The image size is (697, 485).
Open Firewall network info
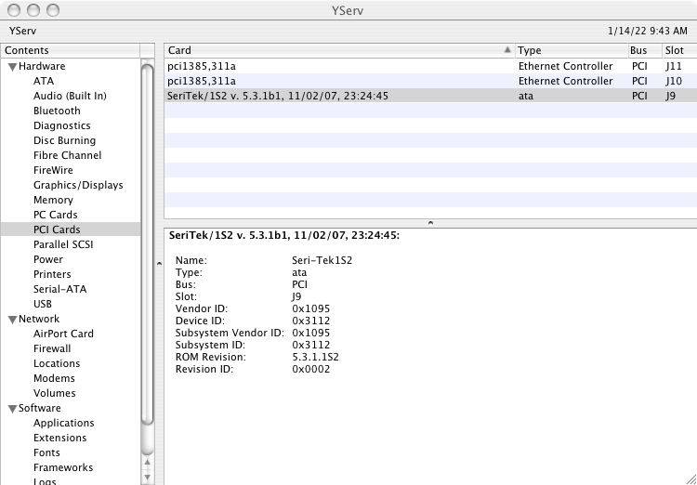coord(52,348)
